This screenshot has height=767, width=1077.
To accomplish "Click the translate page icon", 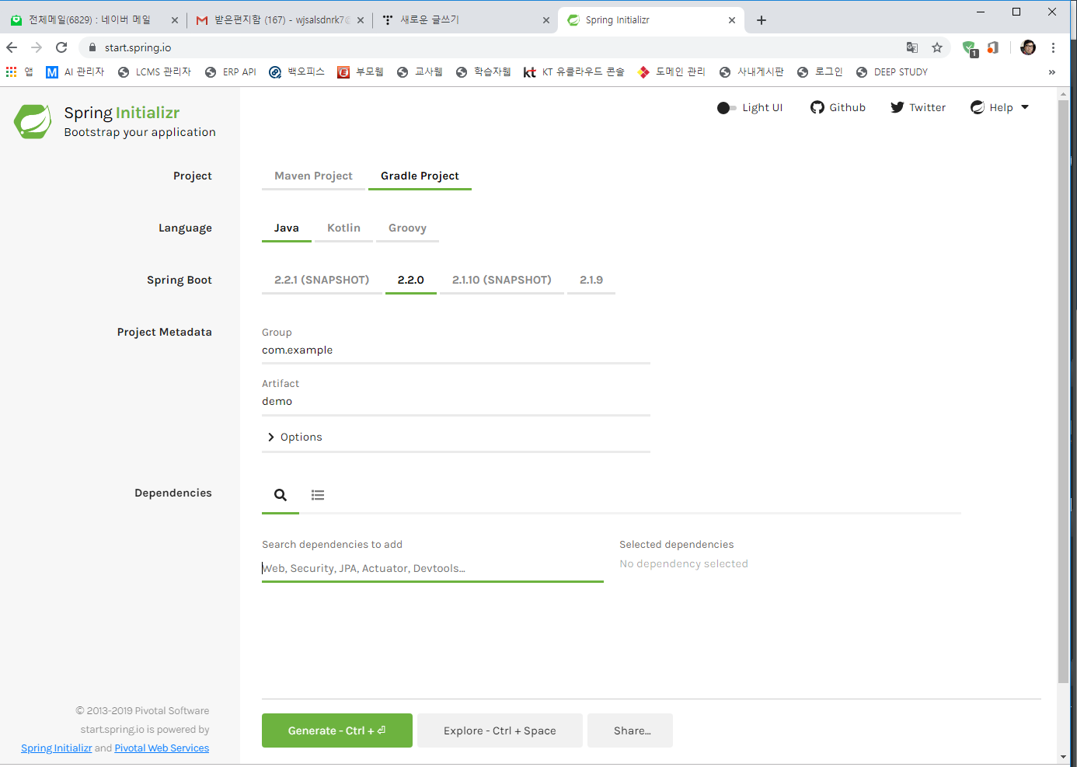I will [x=912, y=47].
